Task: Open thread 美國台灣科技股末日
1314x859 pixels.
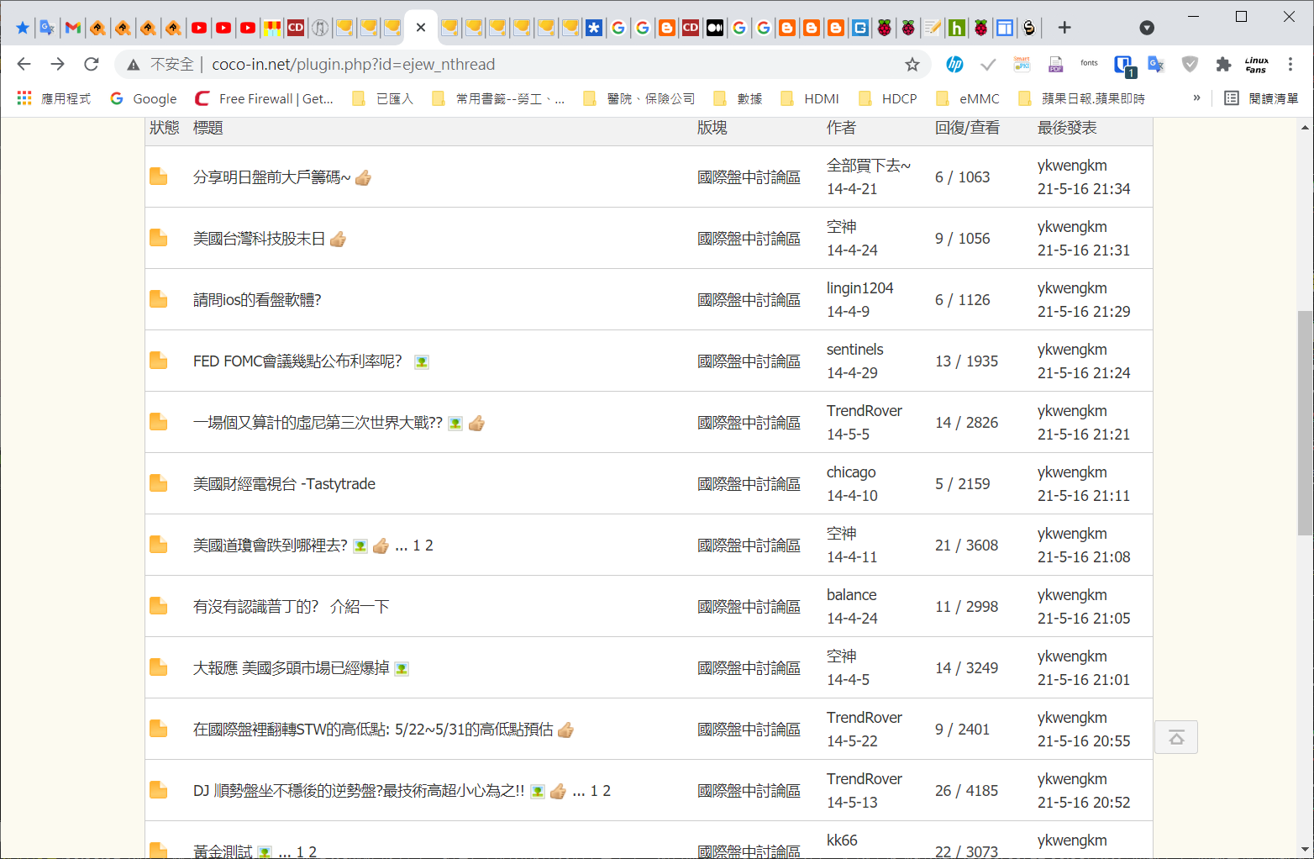Action: [x=259, y=239]
